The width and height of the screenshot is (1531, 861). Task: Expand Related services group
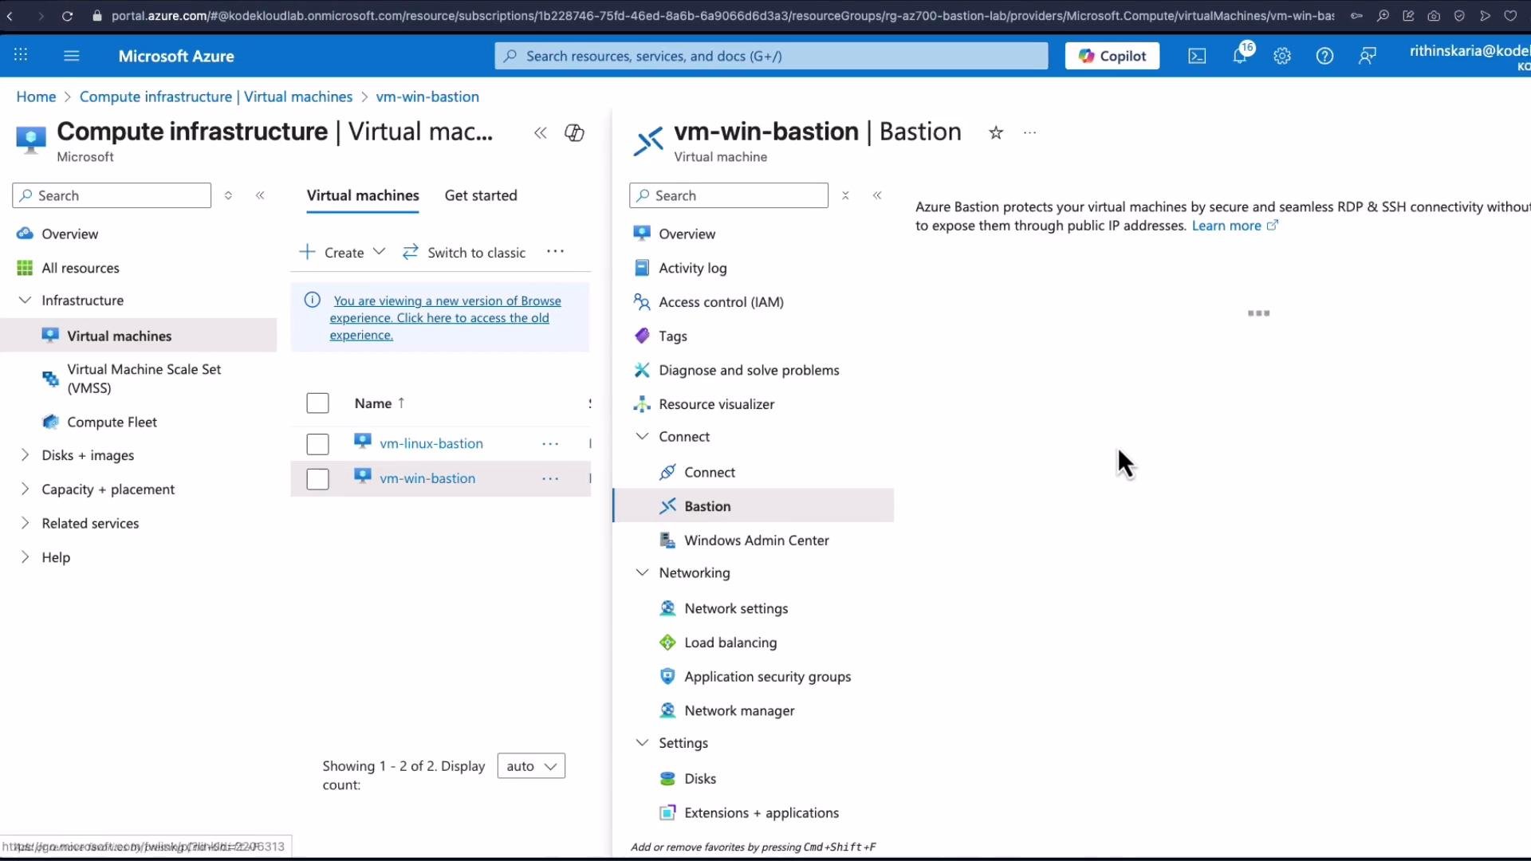pos(25,524)
